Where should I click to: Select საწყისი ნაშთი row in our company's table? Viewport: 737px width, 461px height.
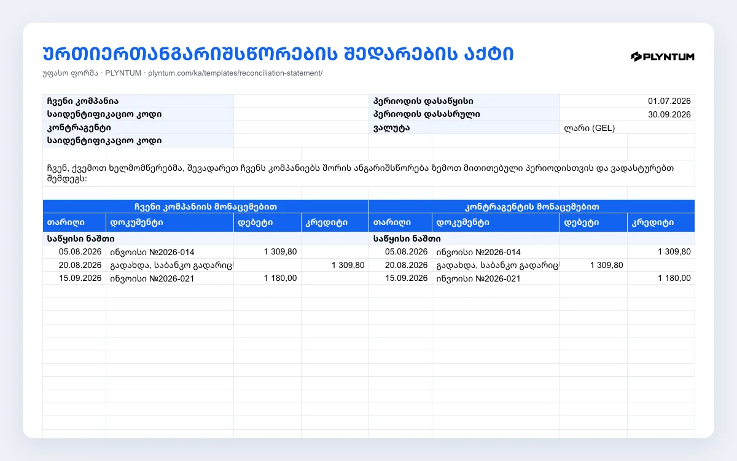point(206,238)
